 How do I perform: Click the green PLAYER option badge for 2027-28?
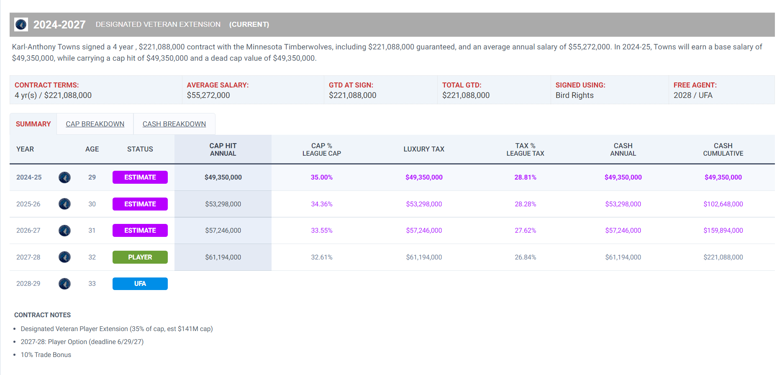click(x=140, y=257)
